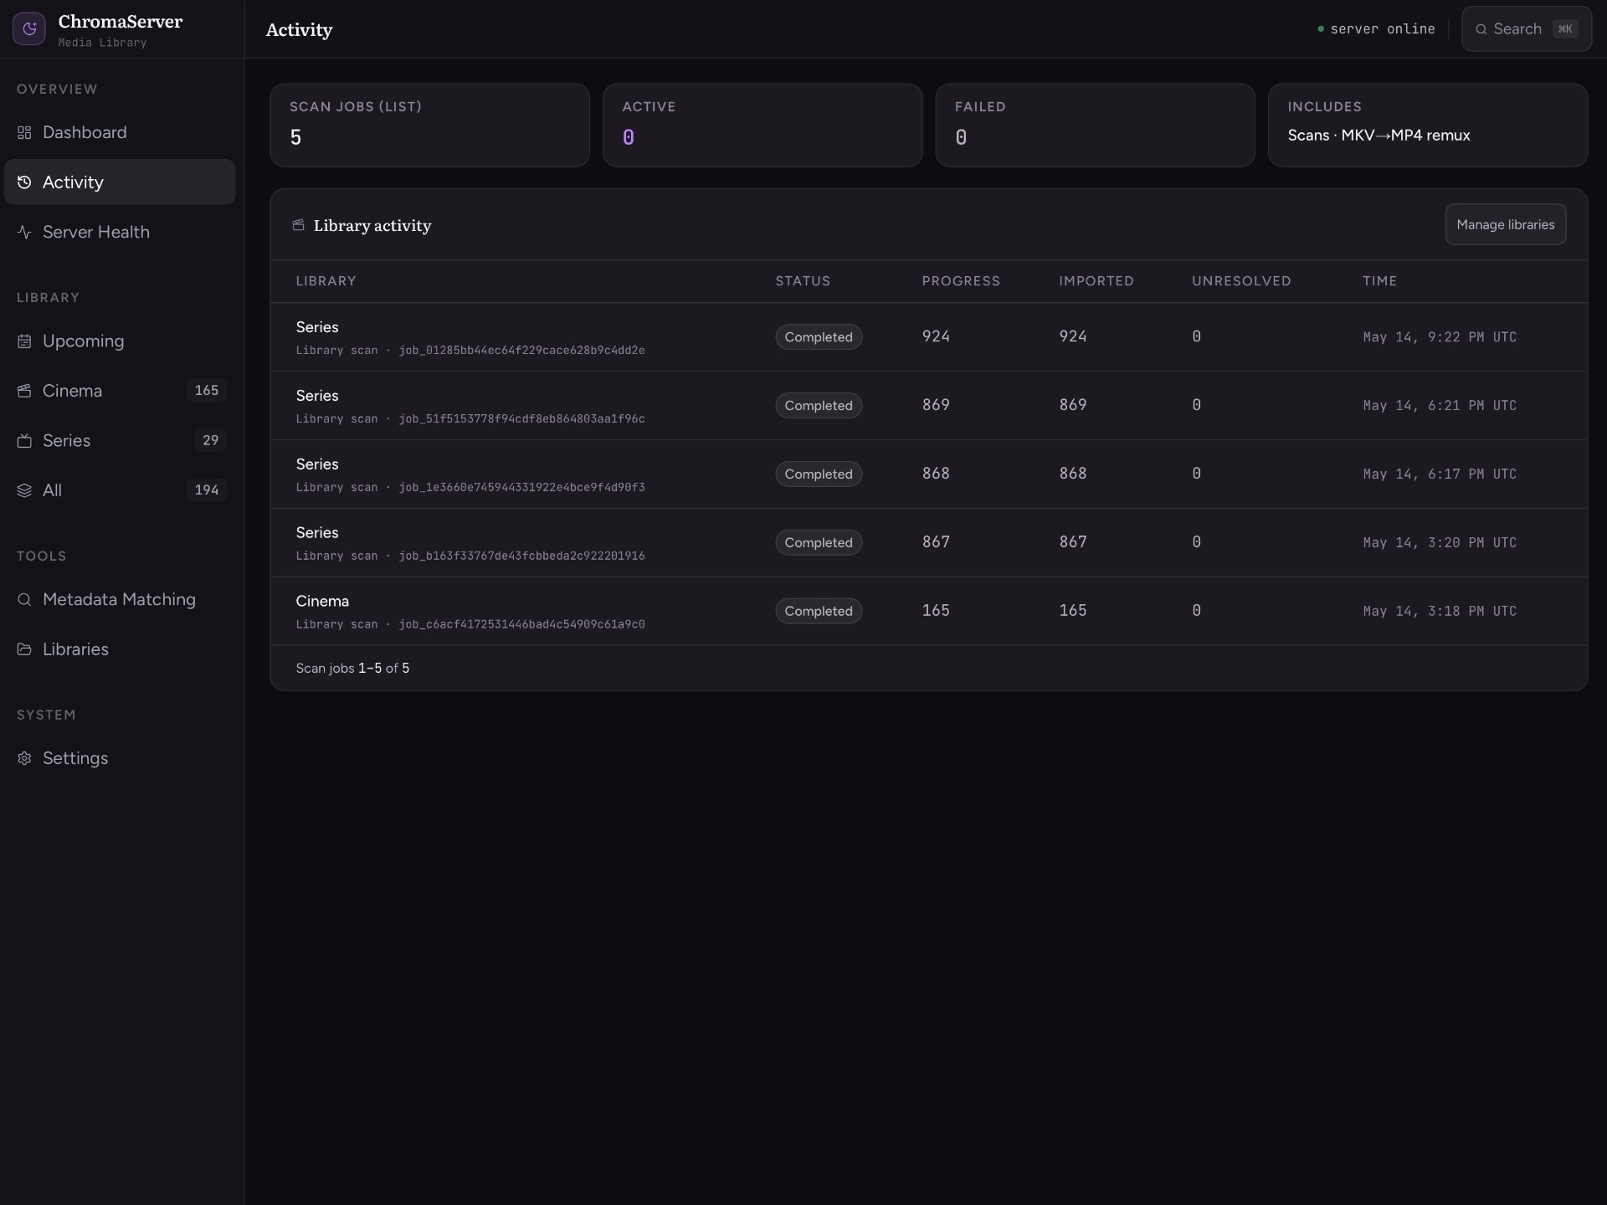This screenshot has height=1205, width=1607.
Task: Click job_b163f33767de43fcbbeda2c922201916 job ID
Action: (x=521, y=556)
